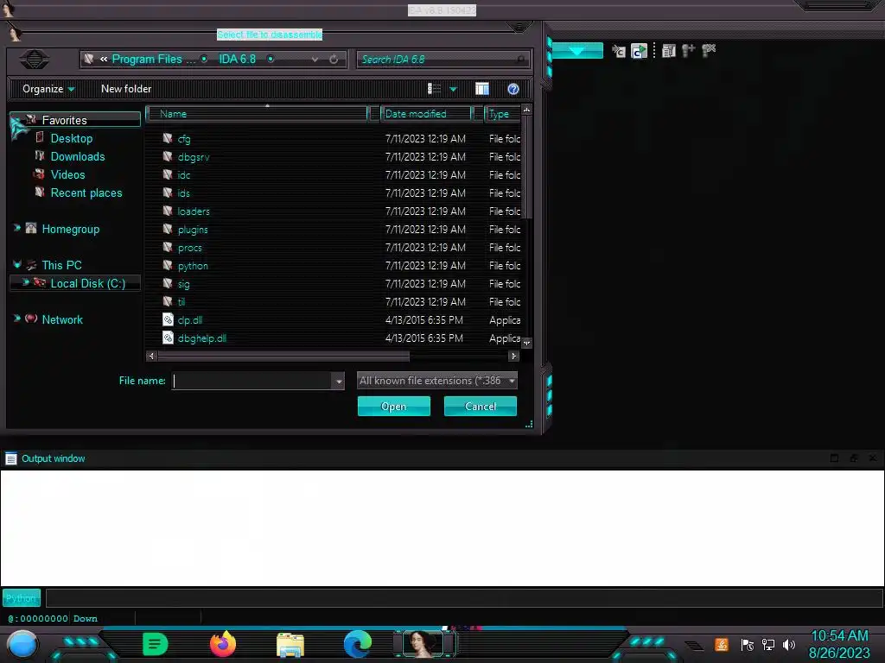Select Favorites in the navigation pane
Image resolution: width=885 pixels, height=663 pixels.
(x=64, y=120)
